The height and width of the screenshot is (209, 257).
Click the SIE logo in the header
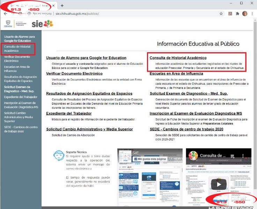[42, 23]
